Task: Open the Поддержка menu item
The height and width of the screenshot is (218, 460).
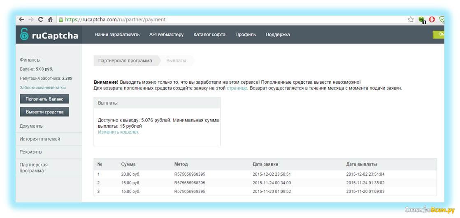Action: [x=278, y=34]
